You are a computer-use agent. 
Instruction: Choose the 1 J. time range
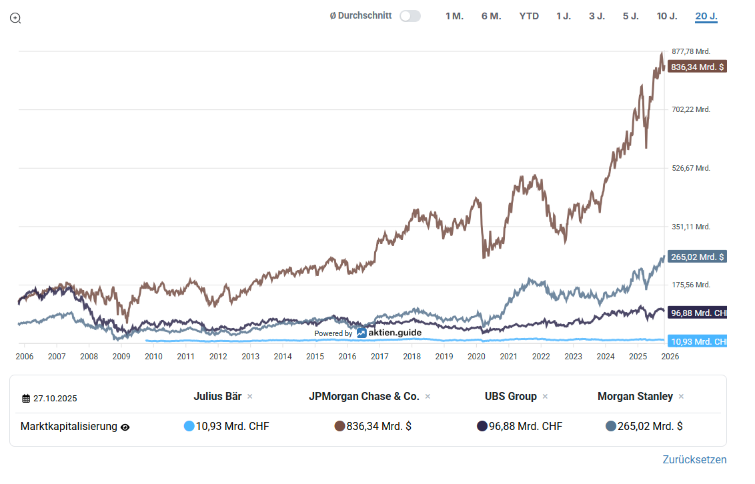click(x=564, y=16)
